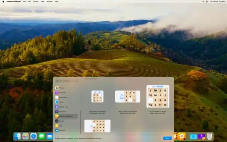Viewport: 227px width, 142px height.
Task: Select the Safari icon in the widget sidebar
Action: tap(57, 102)
